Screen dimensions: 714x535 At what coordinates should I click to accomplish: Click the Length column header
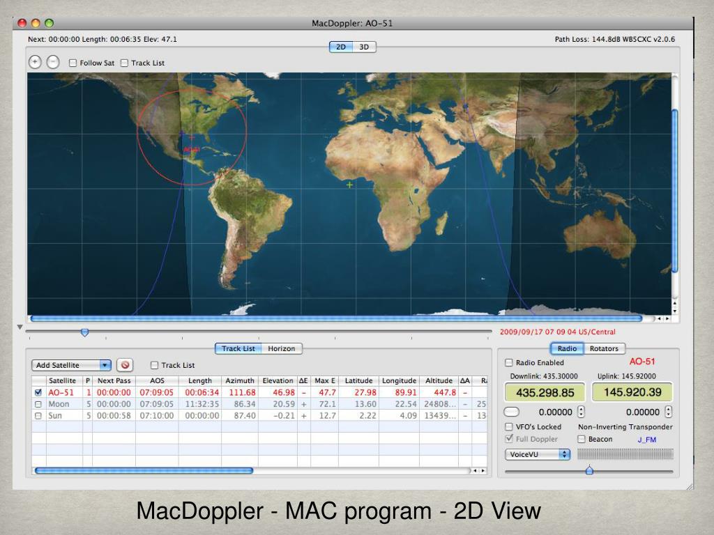200,380
